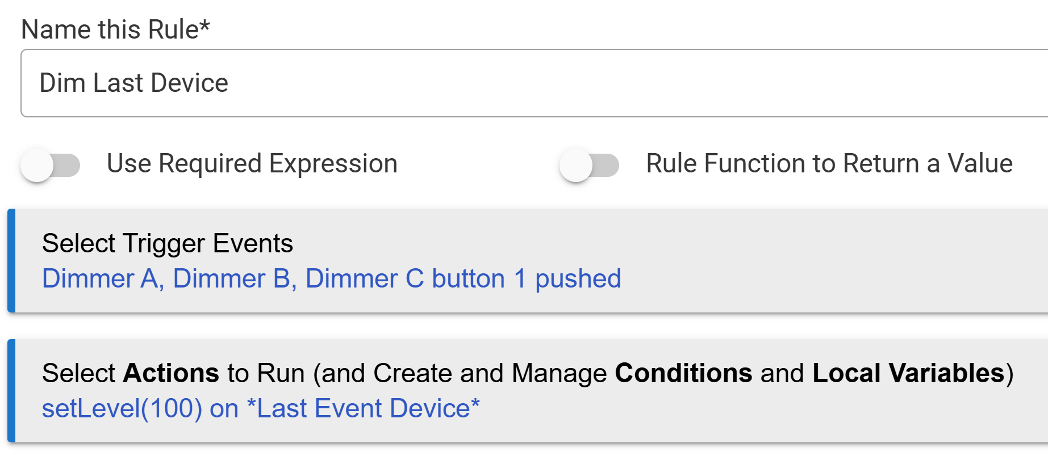Click the Rule Function to Return a Value label

click(x=829, y=164)
